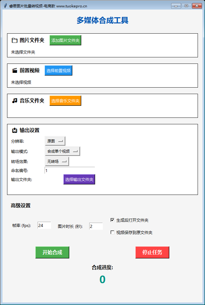This screenshot has width=205, height=305.
Task: Click the 合成进度 label
Action: coord(102,267)
